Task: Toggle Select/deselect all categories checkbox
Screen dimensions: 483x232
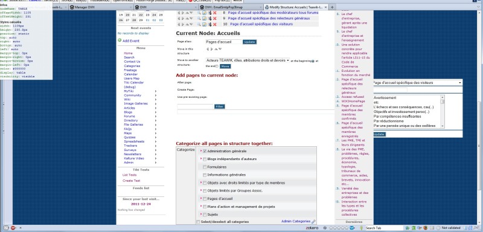Action: [198, 222]
